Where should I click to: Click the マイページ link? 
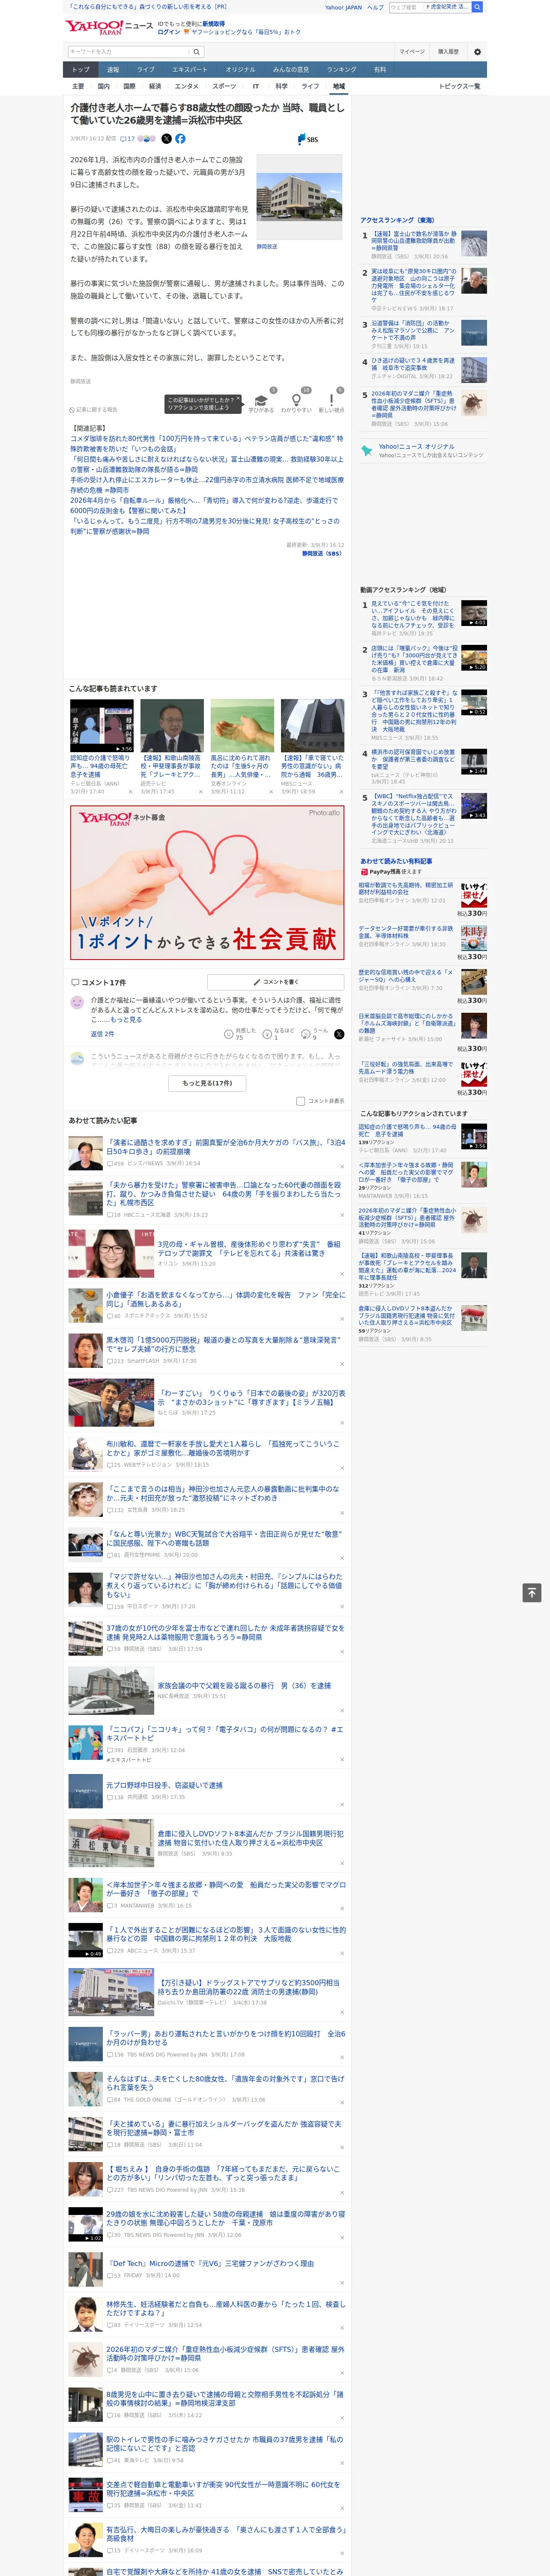coord(411,51)
